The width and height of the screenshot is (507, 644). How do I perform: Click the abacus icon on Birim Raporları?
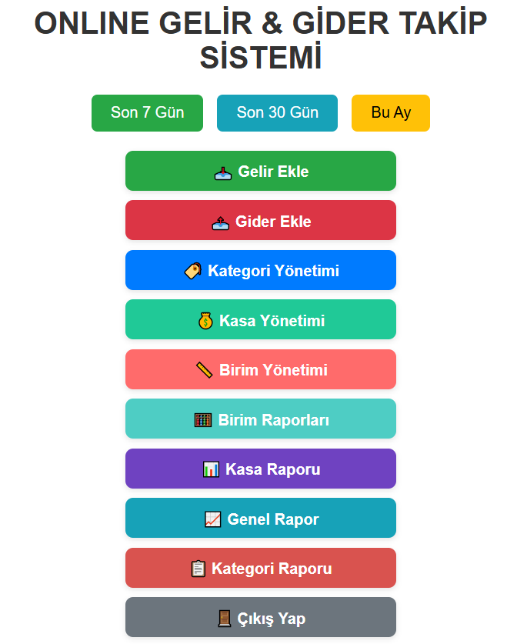pyautogui.click(x=203, y=420)
